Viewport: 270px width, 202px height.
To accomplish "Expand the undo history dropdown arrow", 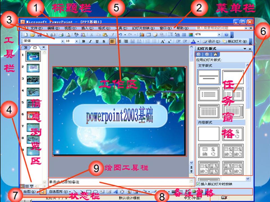I will point(125,35).
